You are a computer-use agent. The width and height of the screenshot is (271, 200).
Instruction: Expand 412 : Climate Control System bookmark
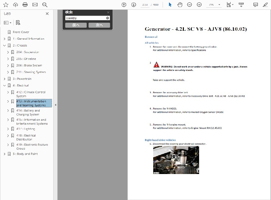point(8,92)
